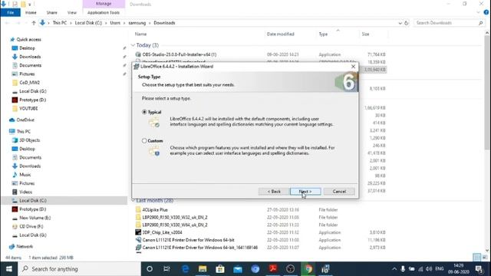Click the Up one level arrow
This screenshot has height=276, width=491.
[34, 23]
